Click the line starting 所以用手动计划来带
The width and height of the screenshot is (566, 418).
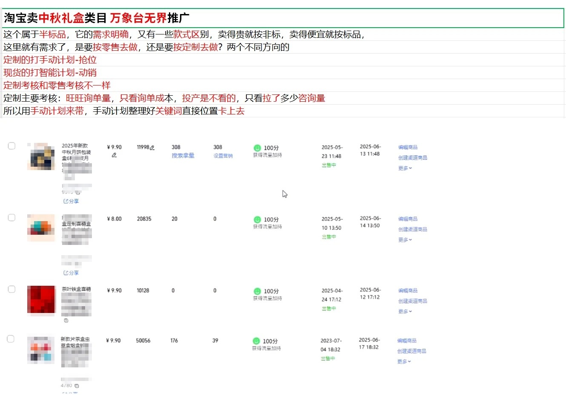[124, 111]
